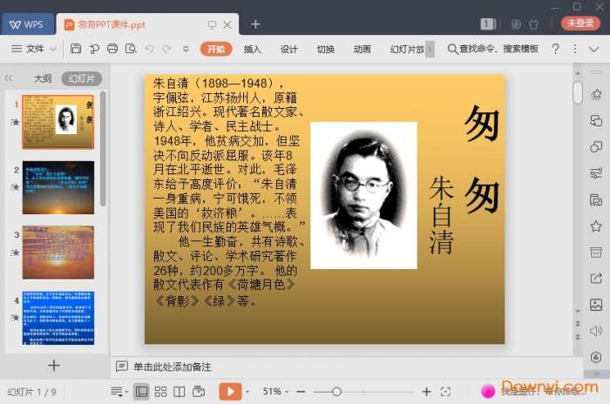Click 单击此处添加备注 notes area

(173, 367)
